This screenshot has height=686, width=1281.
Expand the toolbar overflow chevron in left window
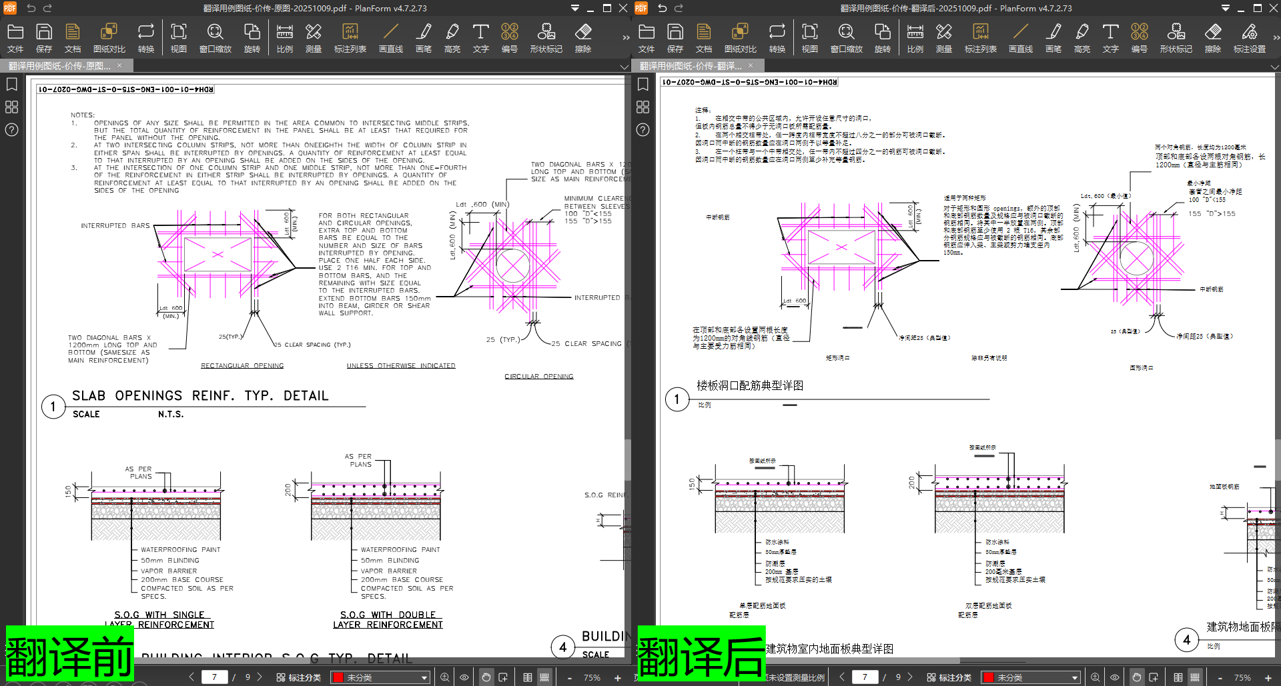pos(625,38)
